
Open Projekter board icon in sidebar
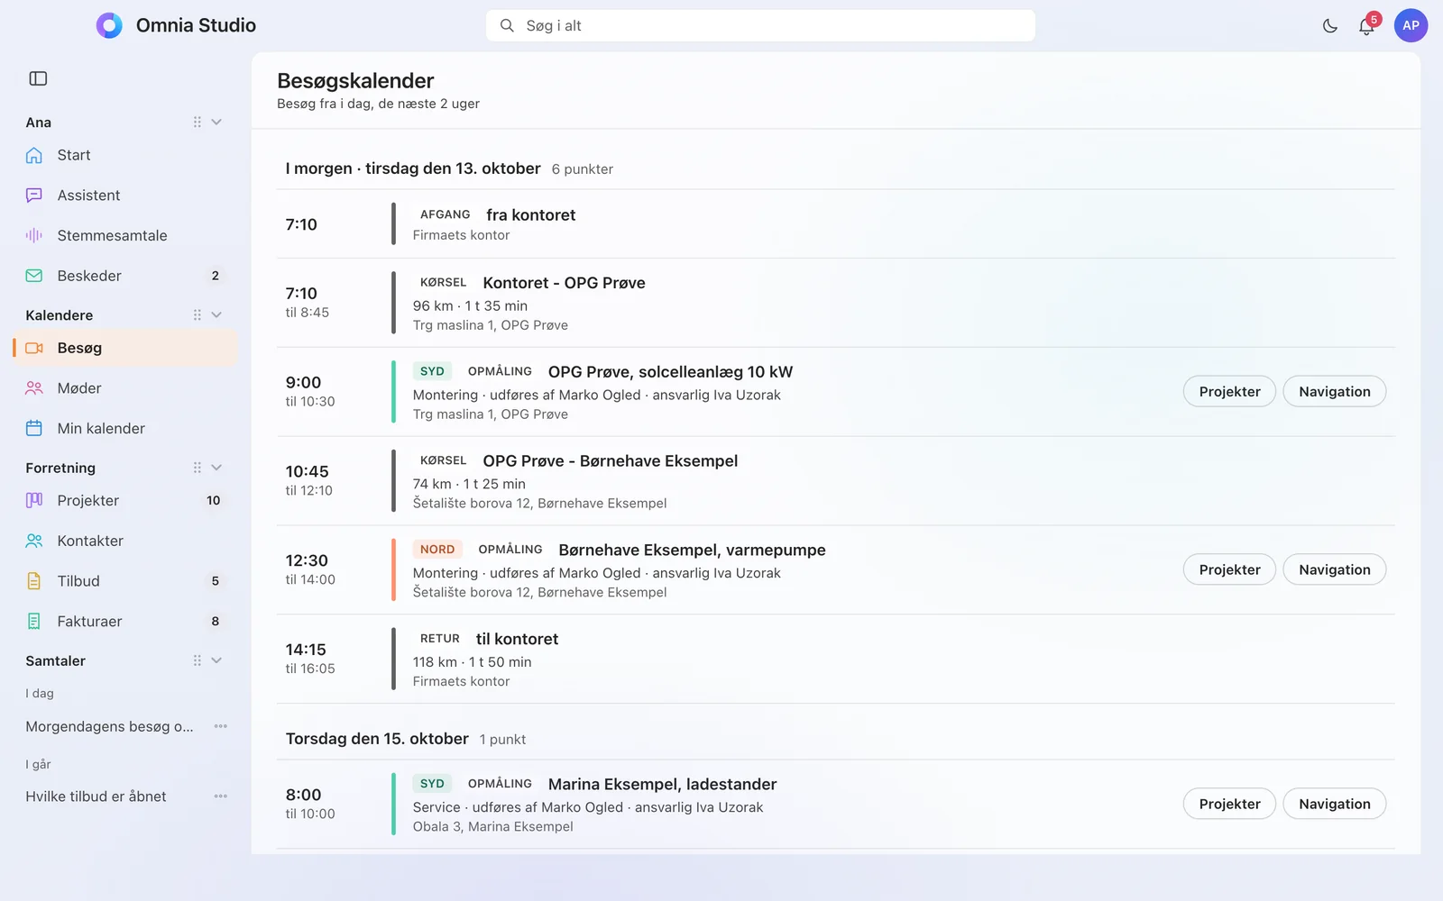[34, 500]
